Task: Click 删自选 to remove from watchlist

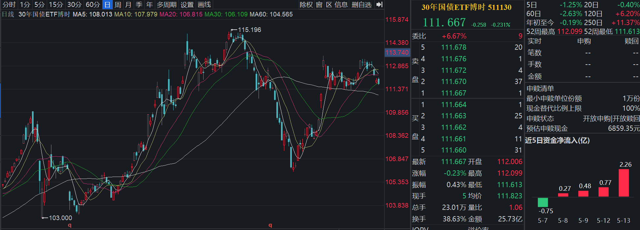Action: tap(361, 5)
